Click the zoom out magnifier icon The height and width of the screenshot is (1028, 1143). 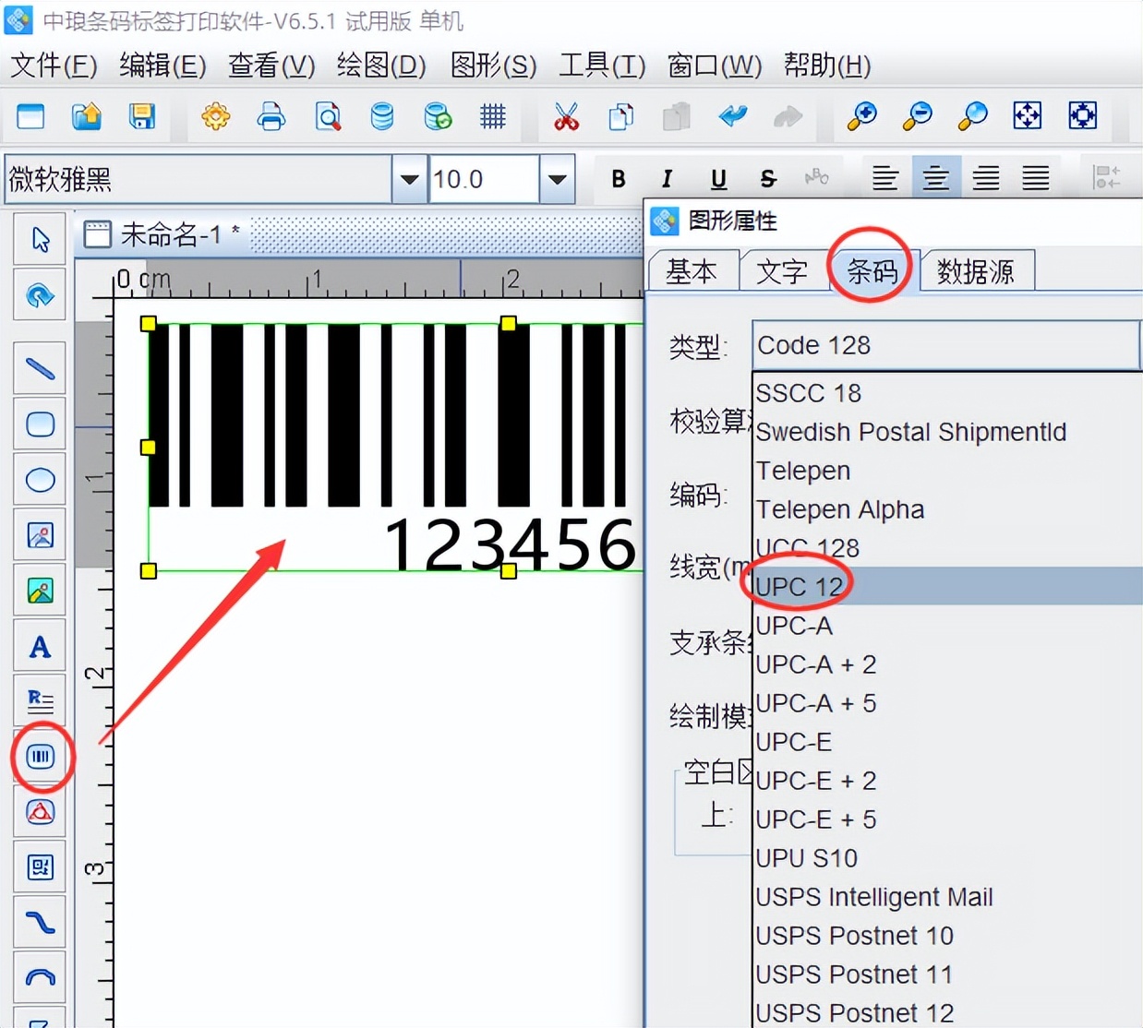[917, 116]
